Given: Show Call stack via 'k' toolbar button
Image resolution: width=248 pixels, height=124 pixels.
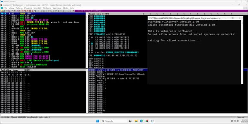Looking at the screenshot, I should (x=58, y=11).
